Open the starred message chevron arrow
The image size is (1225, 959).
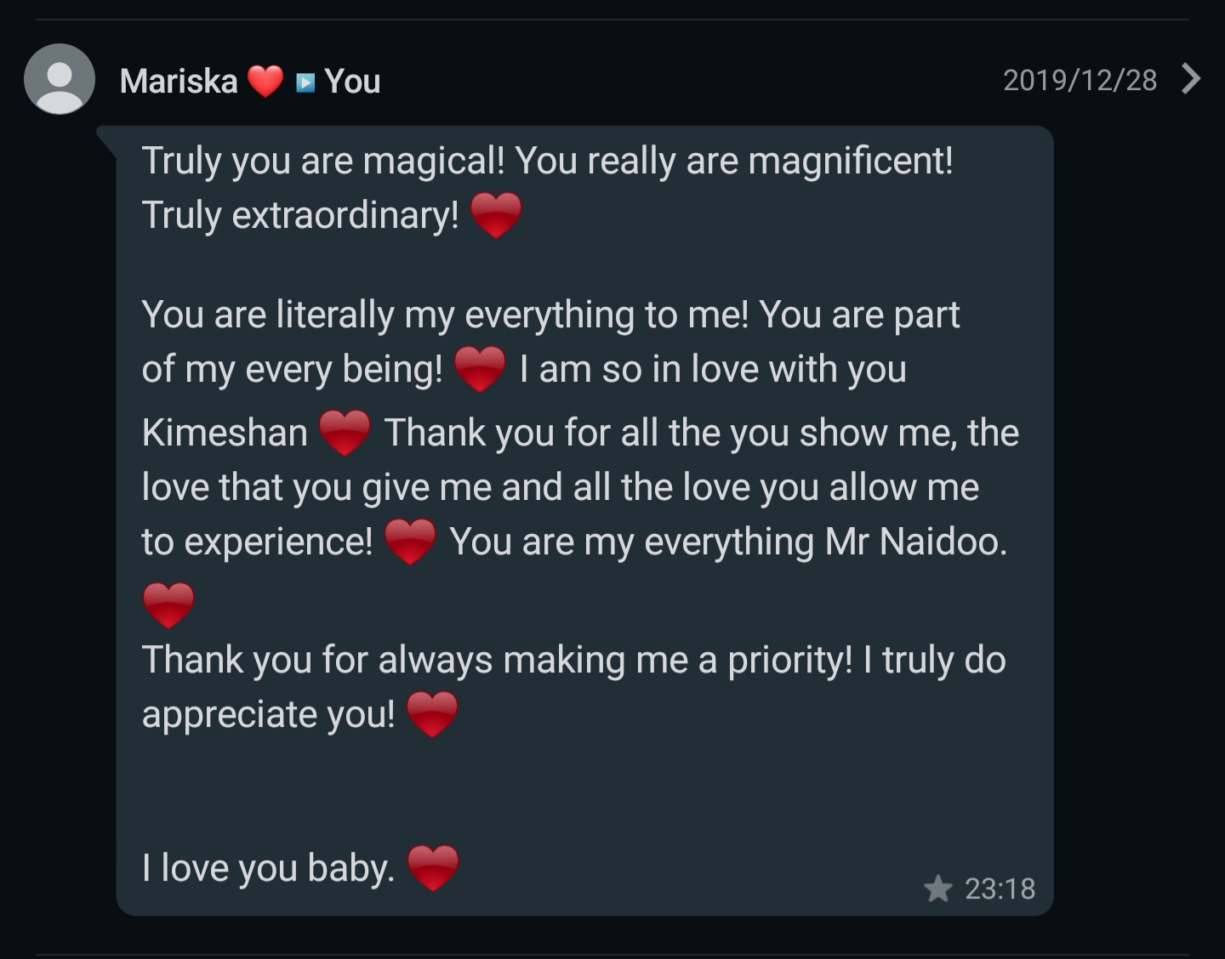click(1191, 79)
